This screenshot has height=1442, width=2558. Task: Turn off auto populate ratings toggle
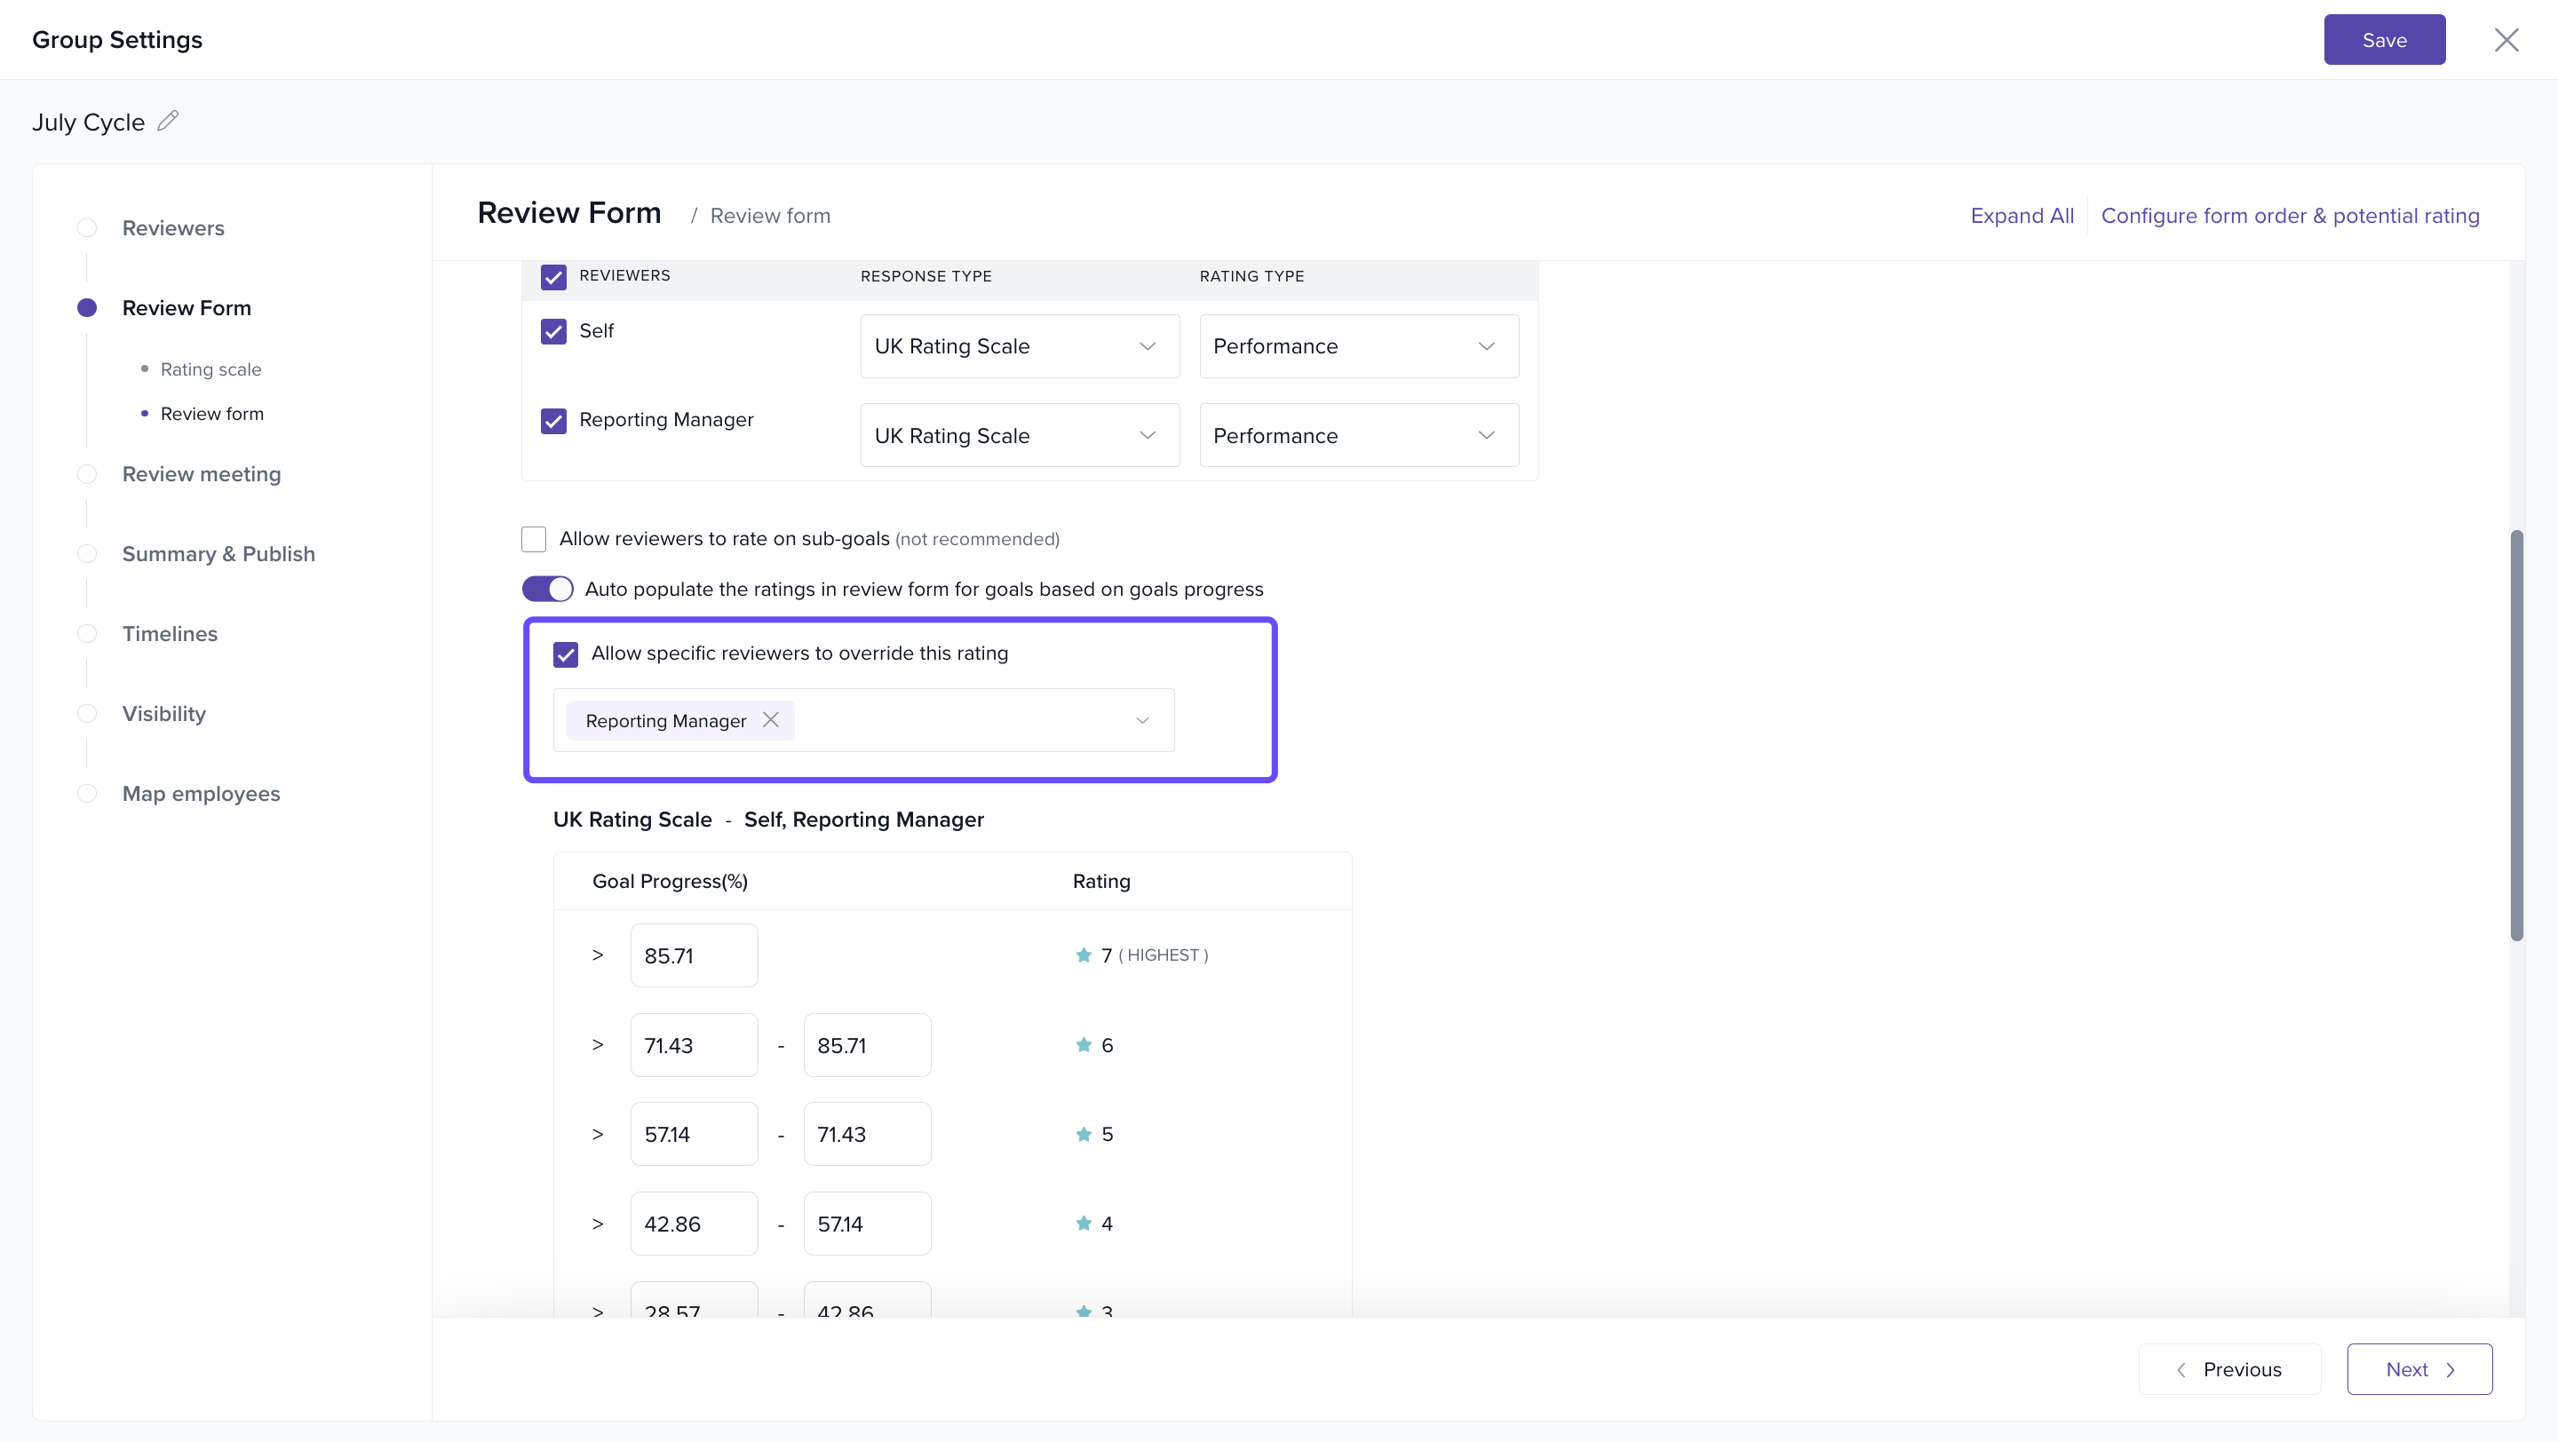tap(548, 589)
